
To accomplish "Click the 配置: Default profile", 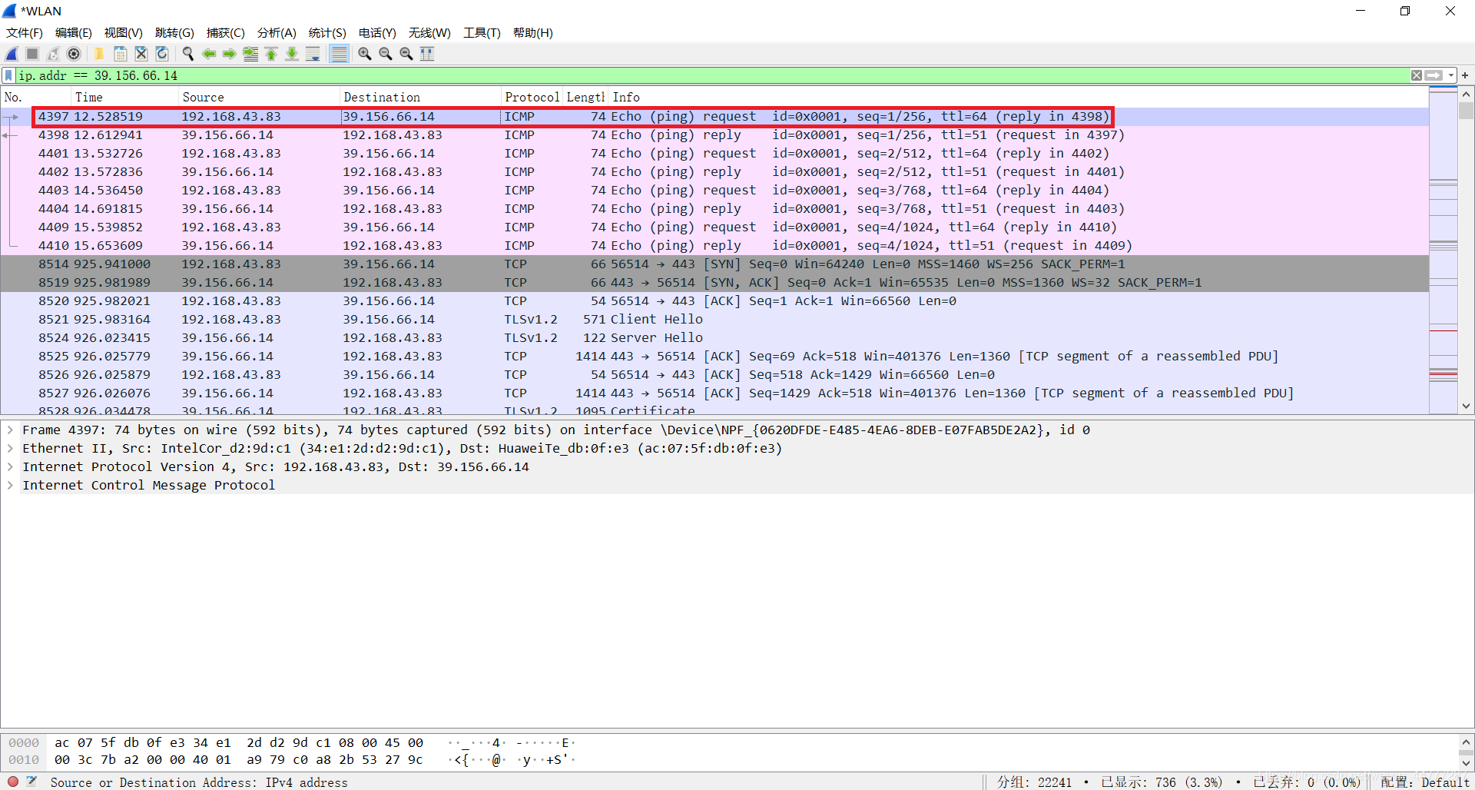I will click(1424, 782).
